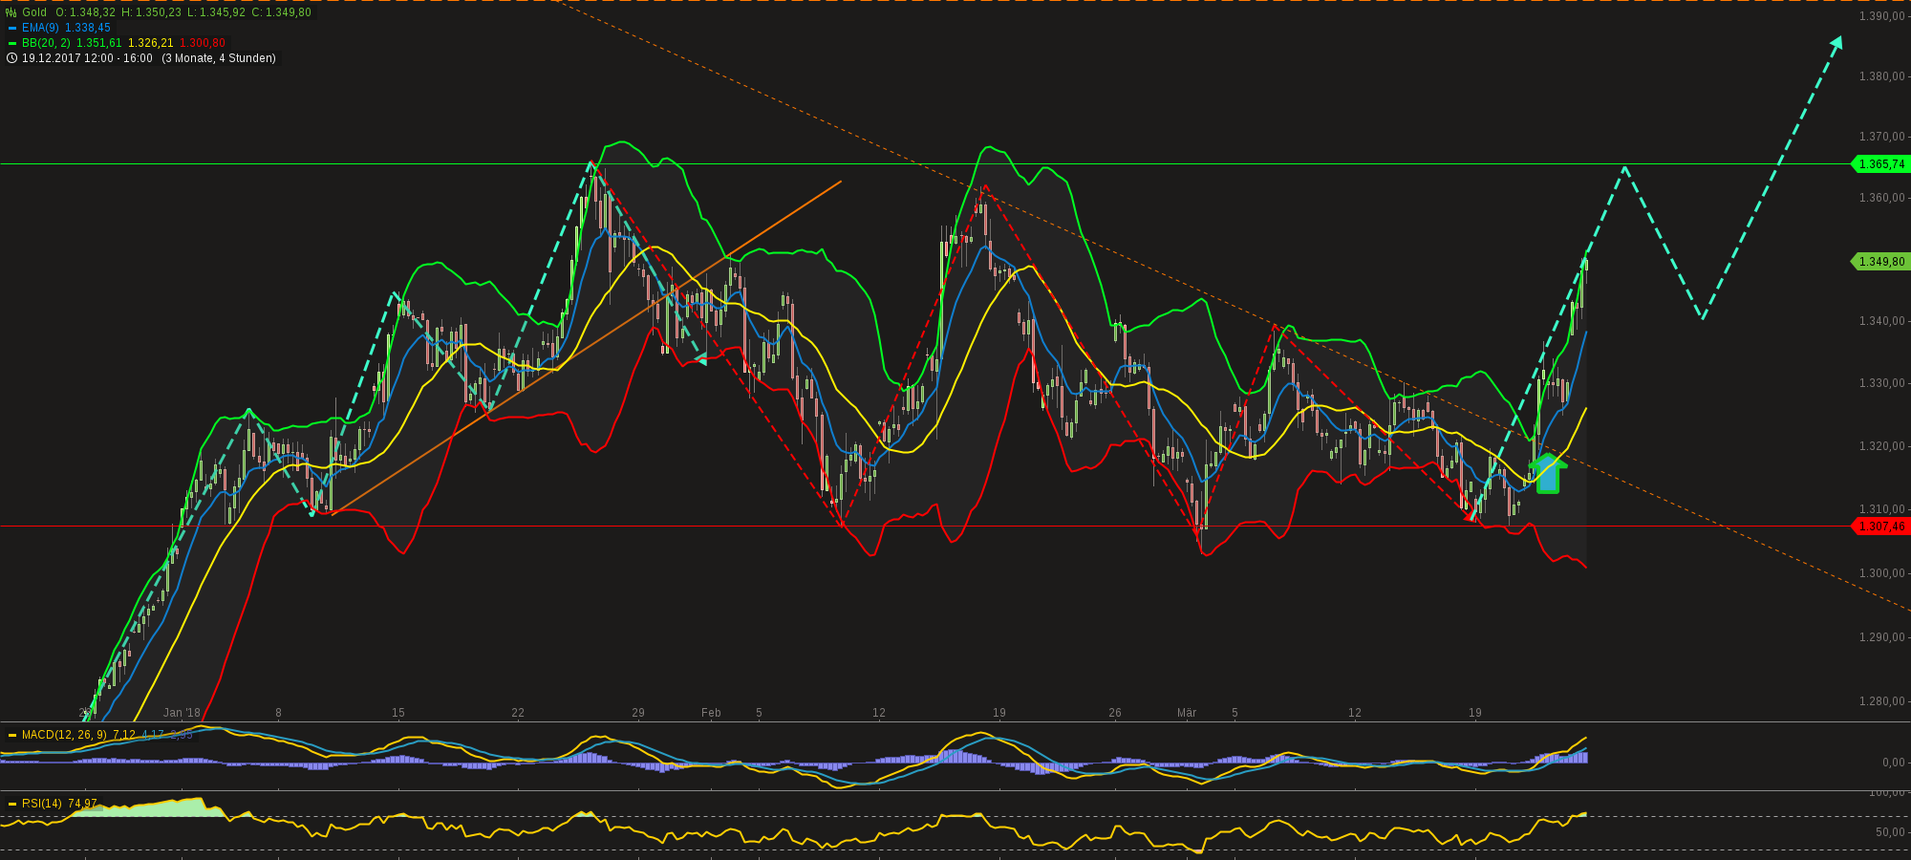The width and height of the screenshot is (1911, 860).
Task: Click the MACD value '7,12'
Action: pos(124,735)
